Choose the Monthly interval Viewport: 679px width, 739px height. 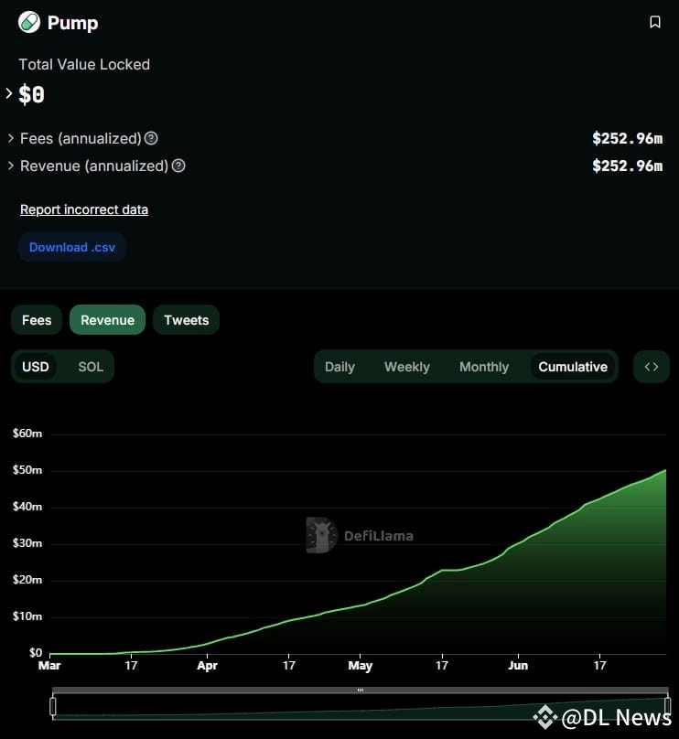point(484,367)
